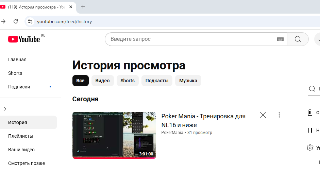Open Poker Mania video thumbnail
The image size is (320, 169).
pos(114,135)
